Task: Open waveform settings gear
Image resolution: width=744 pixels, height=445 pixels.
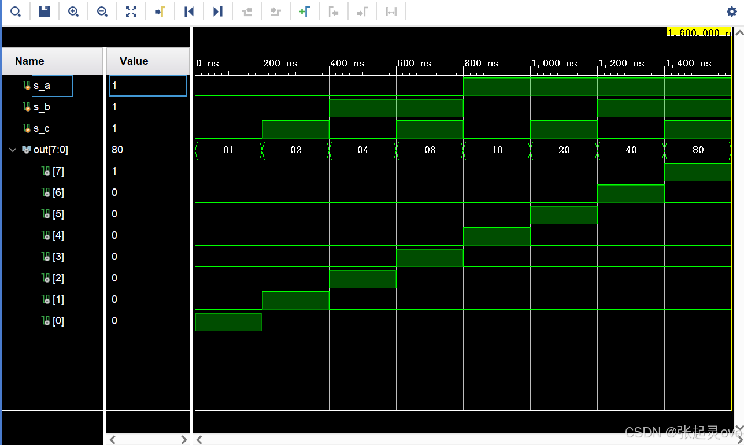Action: pos(732,12)
